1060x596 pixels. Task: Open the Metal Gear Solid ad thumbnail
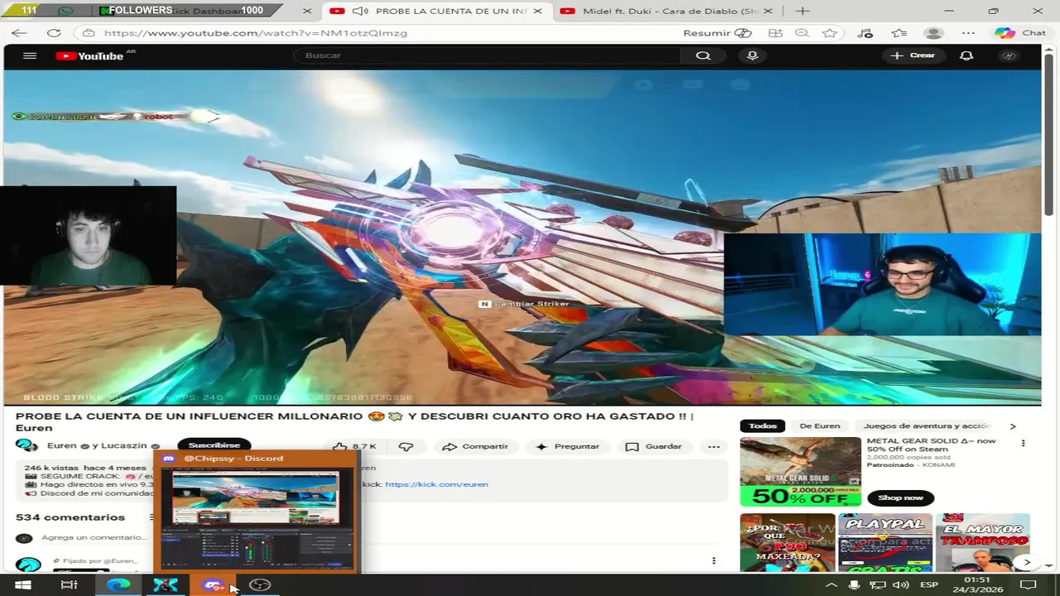click(x=800, y=472)
